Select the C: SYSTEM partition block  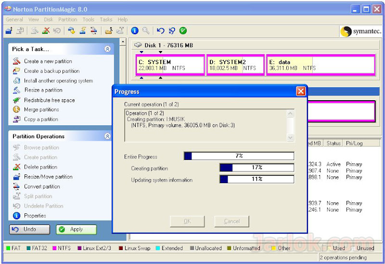(x=170, y=65)
